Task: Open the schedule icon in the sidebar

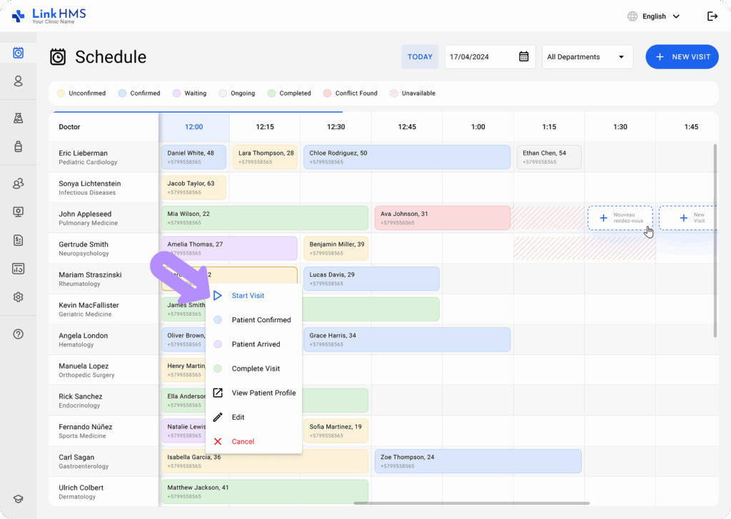Action: tap(19, 53)
